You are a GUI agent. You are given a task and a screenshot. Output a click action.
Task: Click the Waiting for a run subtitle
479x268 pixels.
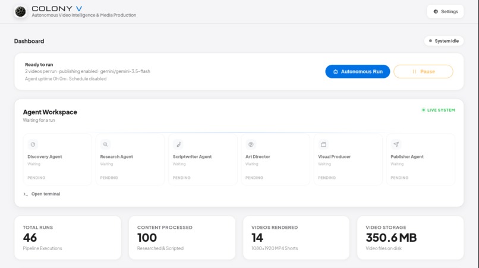click(x=39, y=121)
